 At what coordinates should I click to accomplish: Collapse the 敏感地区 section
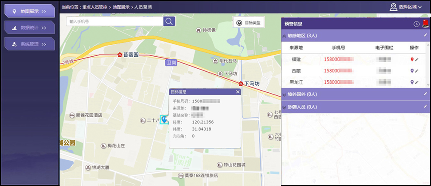click(285, 36)
